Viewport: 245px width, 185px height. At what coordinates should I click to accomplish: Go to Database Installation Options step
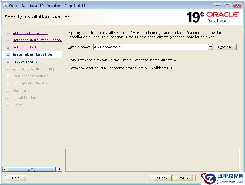(x=37, y=40)
